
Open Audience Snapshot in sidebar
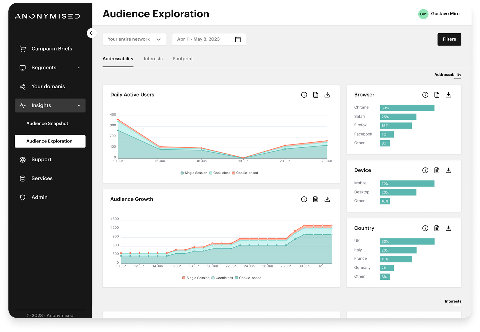coord(47,124)
